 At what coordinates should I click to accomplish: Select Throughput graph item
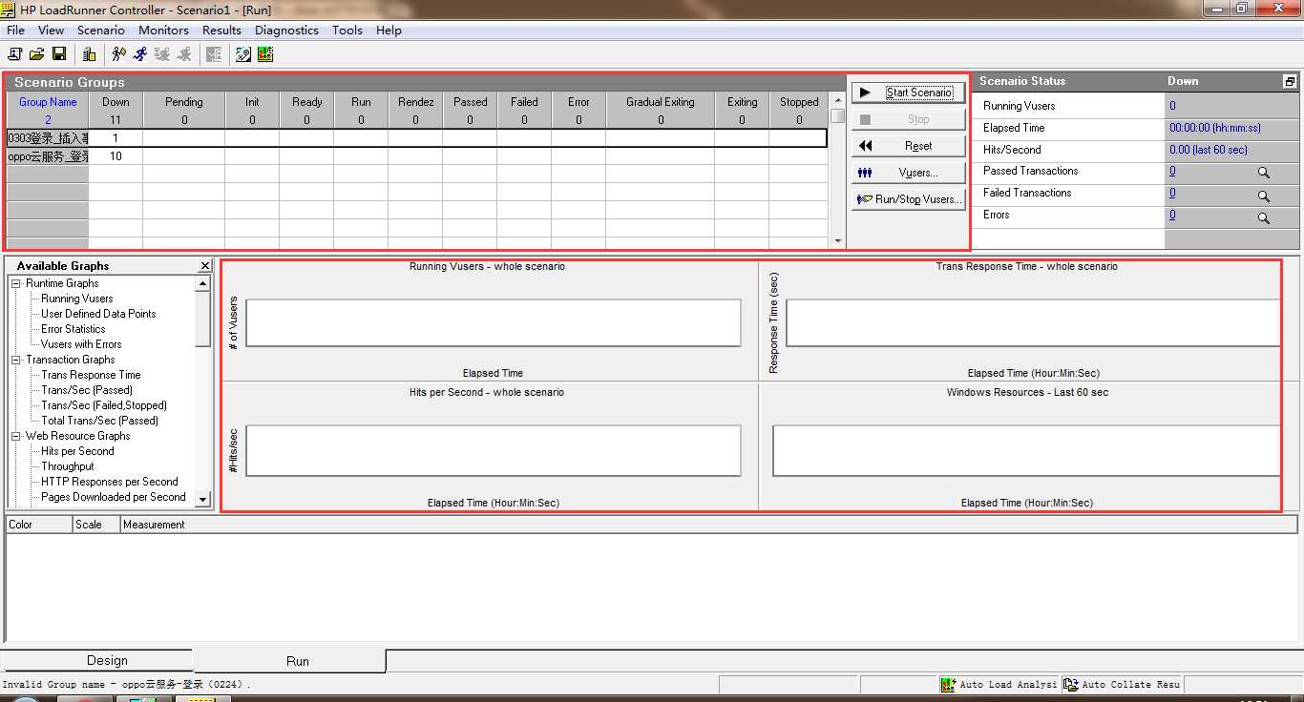[x=68, y=466]
